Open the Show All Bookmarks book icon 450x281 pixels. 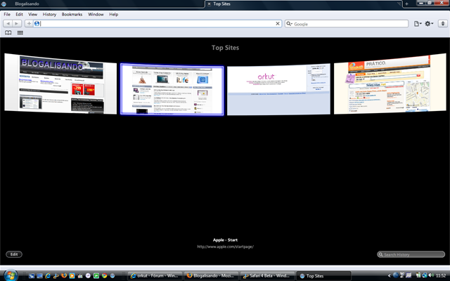[x=8, y=33]
